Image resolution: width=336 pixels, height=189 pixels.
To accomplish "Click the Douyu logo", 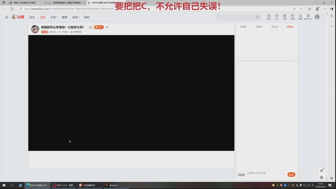I will [x=18, y=17].
